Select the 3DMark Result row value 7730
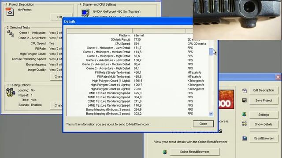The width and height of the screenshot is (282, 158). (137, 39)
